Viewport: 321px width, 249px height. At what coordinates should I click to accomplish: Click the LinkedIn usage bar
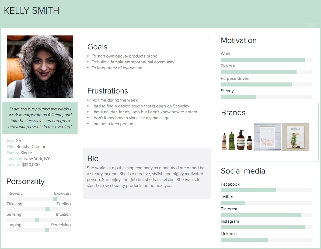click(x=266, y=240)
